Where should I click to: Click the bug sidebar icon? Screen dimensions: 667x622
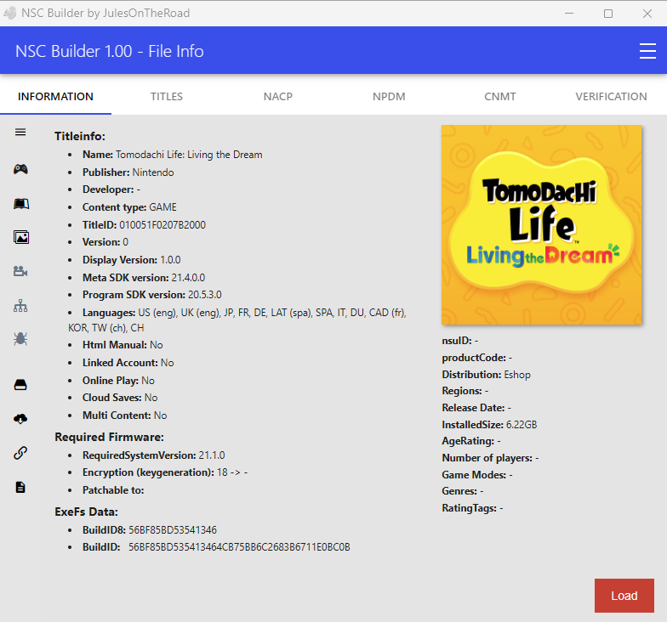tap(20, 338)
